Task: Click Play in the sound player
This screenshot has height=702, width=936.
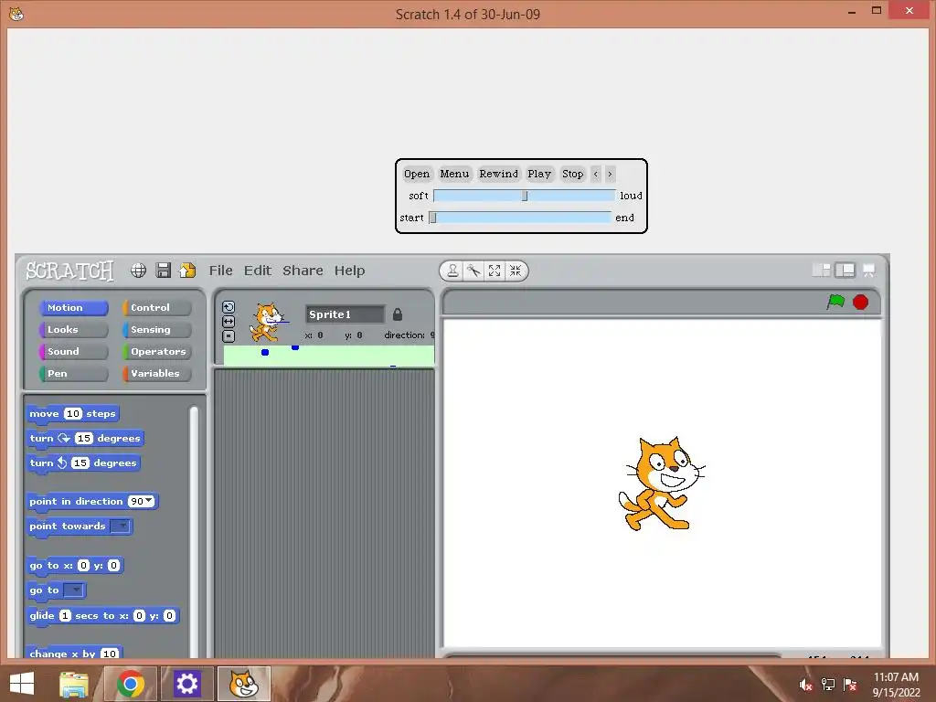Action: [539, 174]
